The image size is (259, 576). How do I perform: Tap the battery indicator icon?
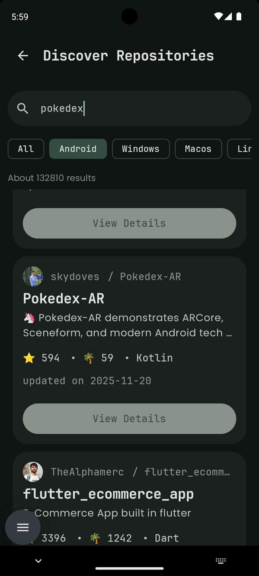point(239,16)
